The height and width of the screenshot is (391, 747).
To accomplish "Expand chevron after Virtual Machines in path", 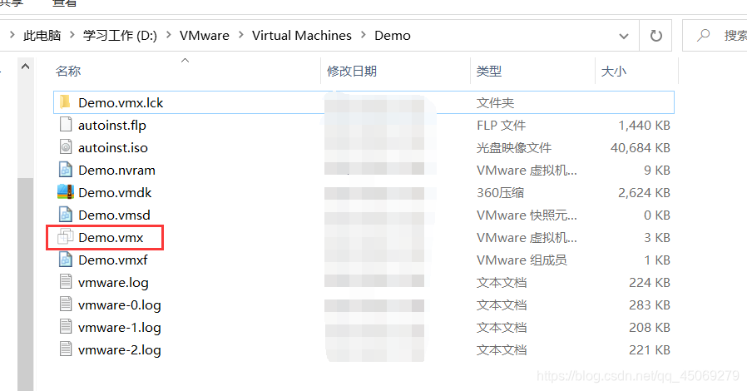I will (363, 35).
